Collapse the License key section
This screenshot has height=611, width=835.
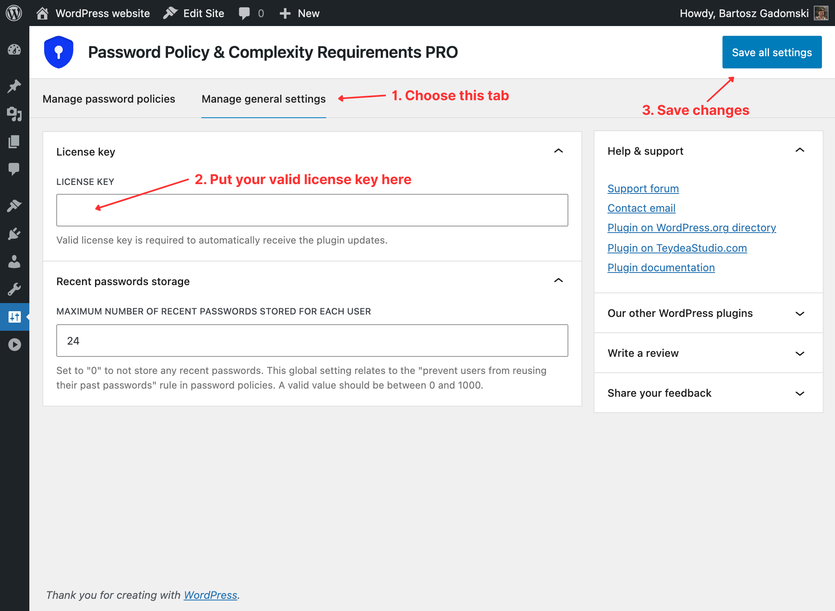(559, 151)
